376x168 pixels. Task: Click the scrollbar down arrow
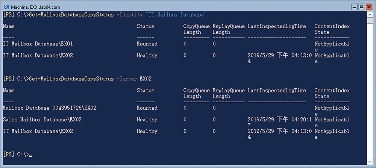pos(370,162)
